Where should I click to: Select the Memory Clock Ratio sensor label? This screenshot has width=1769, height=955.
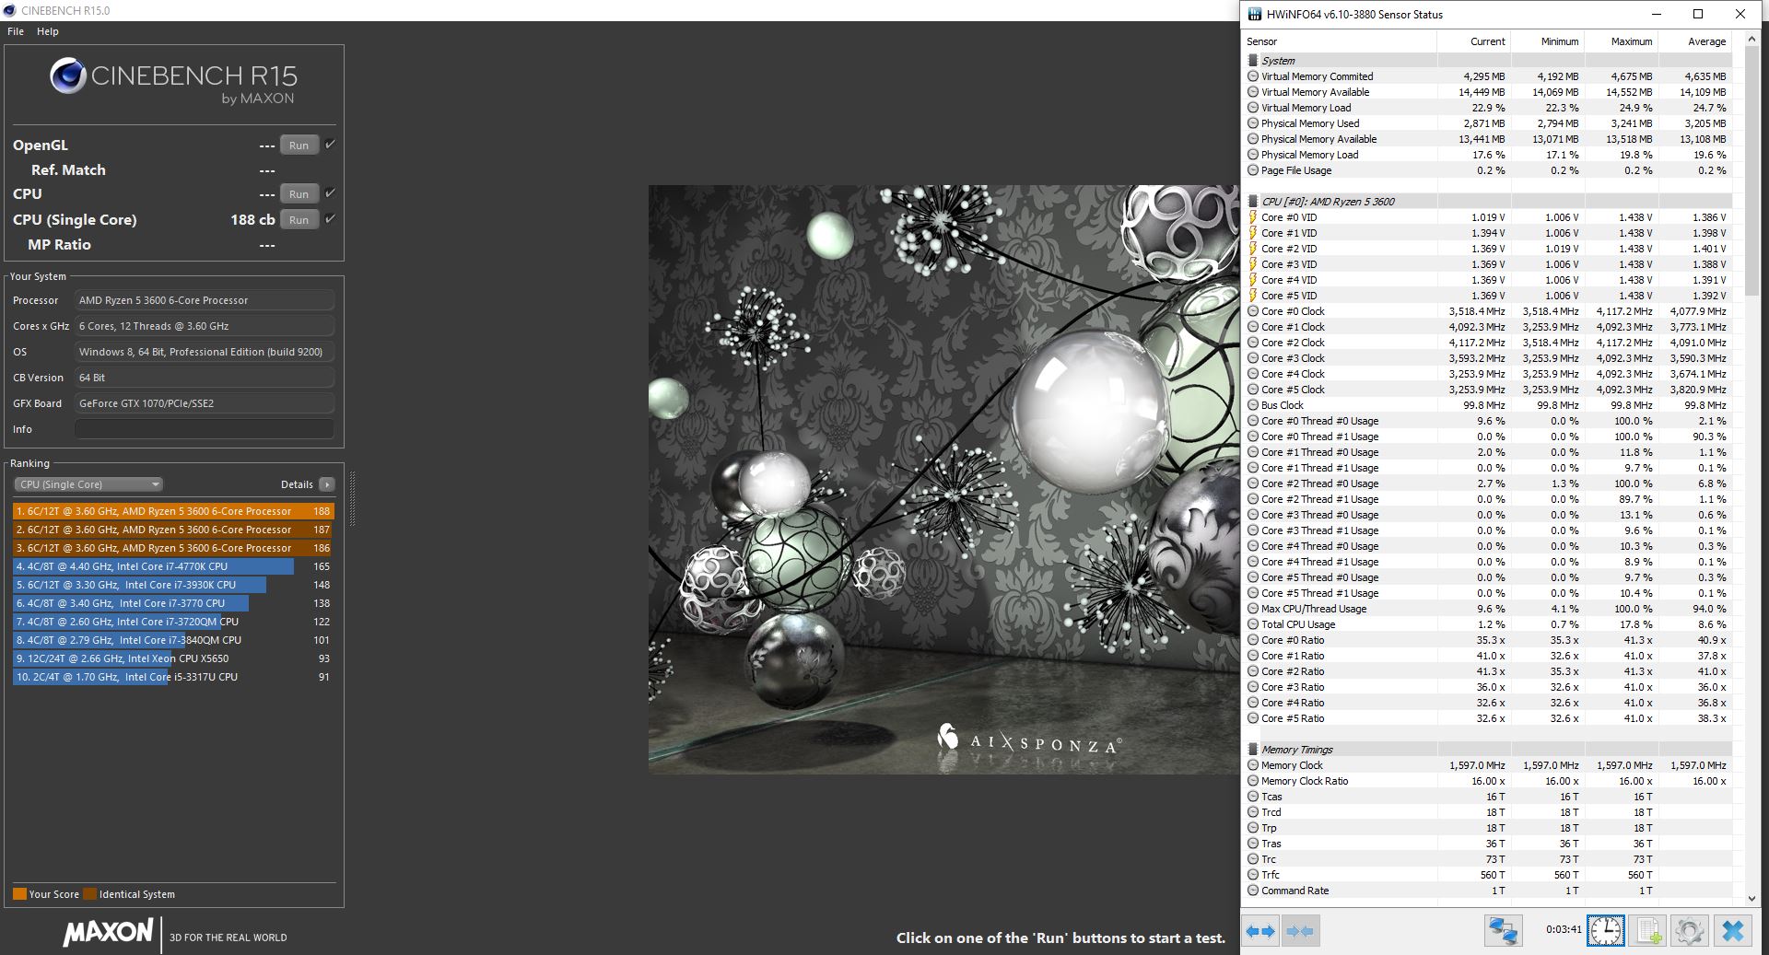pos(1305,781)
